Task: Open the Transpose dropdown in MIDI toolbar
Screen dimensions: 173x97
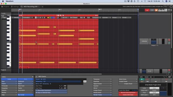Action: click(97, 18)
